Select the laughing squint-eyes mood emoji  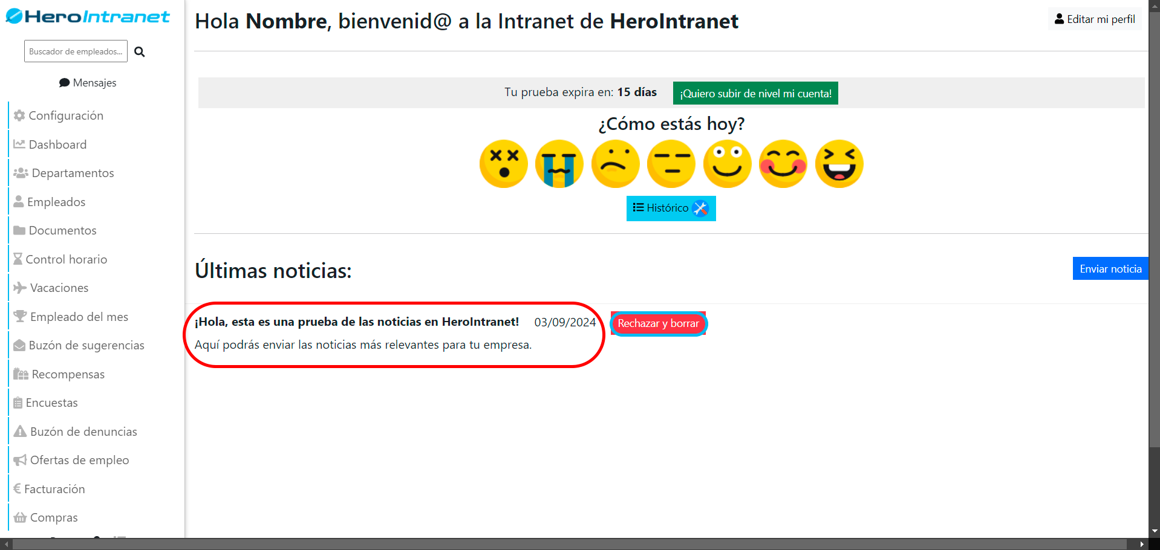pos(839,164)
